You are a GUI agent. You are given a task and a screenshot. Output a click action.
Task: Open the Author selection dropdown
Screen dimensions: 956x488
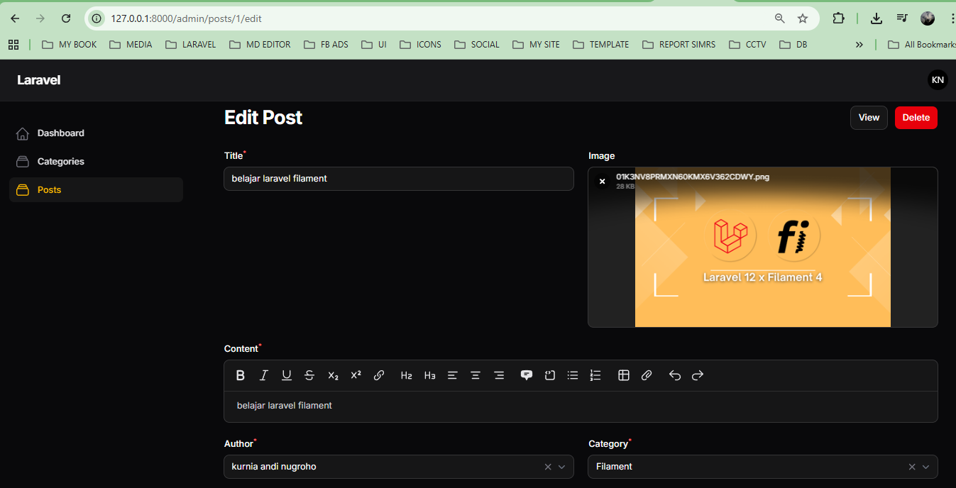[x=562, y=467]
